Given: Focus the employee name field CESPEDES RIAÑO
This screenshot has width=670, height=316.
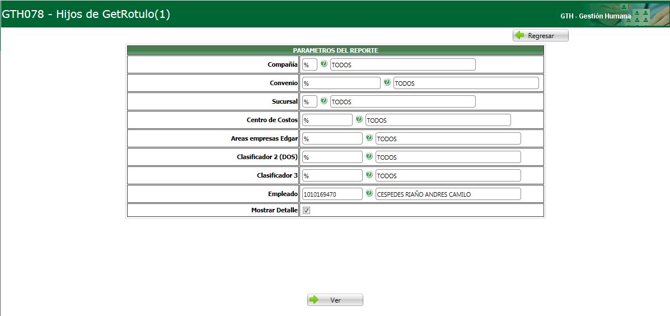Looking at the screenshot, I should [448, 194].
